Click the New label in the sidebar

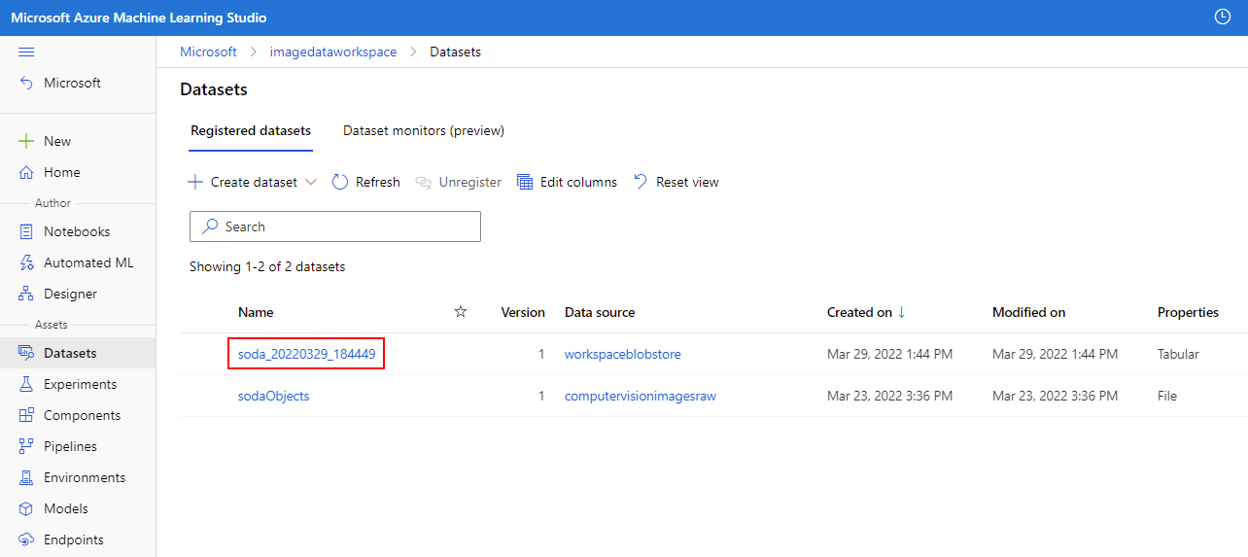point(57,141)
